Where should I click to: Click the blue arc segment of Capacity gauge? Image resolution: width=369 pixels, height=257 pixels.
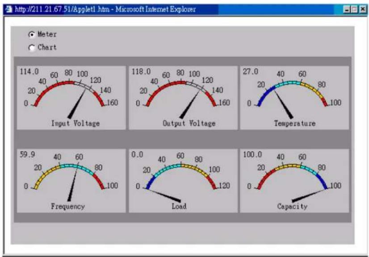pos(322,181)
